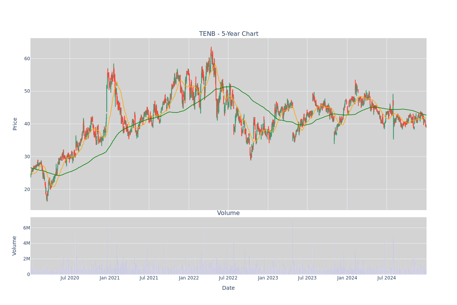Click the 'Volume' y-axis label
The image size is (457, 305).
[x=15, y=246]
